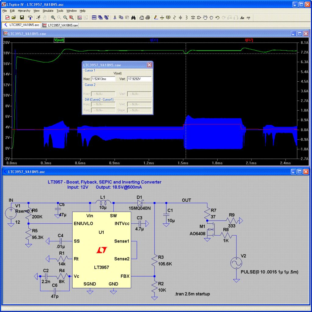Save the schematic with the floppy disk icon

pyautogui.click(x=22, y=18)
